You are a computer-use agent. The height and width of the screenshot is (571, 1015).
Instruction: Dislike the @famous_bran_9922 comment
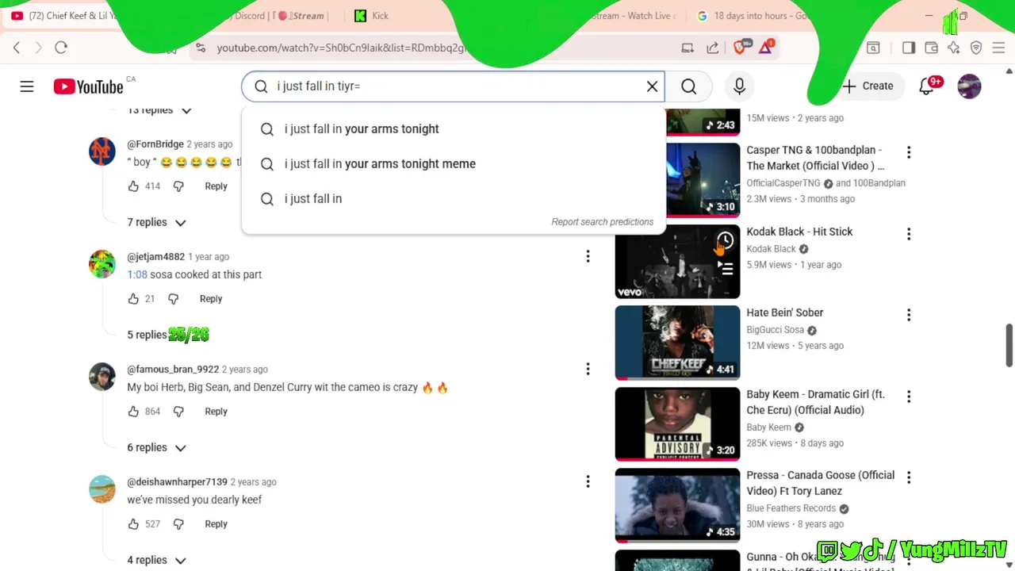178,412
